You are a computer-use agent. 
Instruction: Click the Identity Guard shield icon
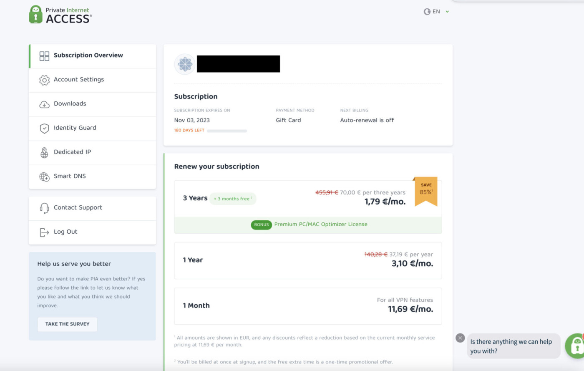(x=44, y=129)
